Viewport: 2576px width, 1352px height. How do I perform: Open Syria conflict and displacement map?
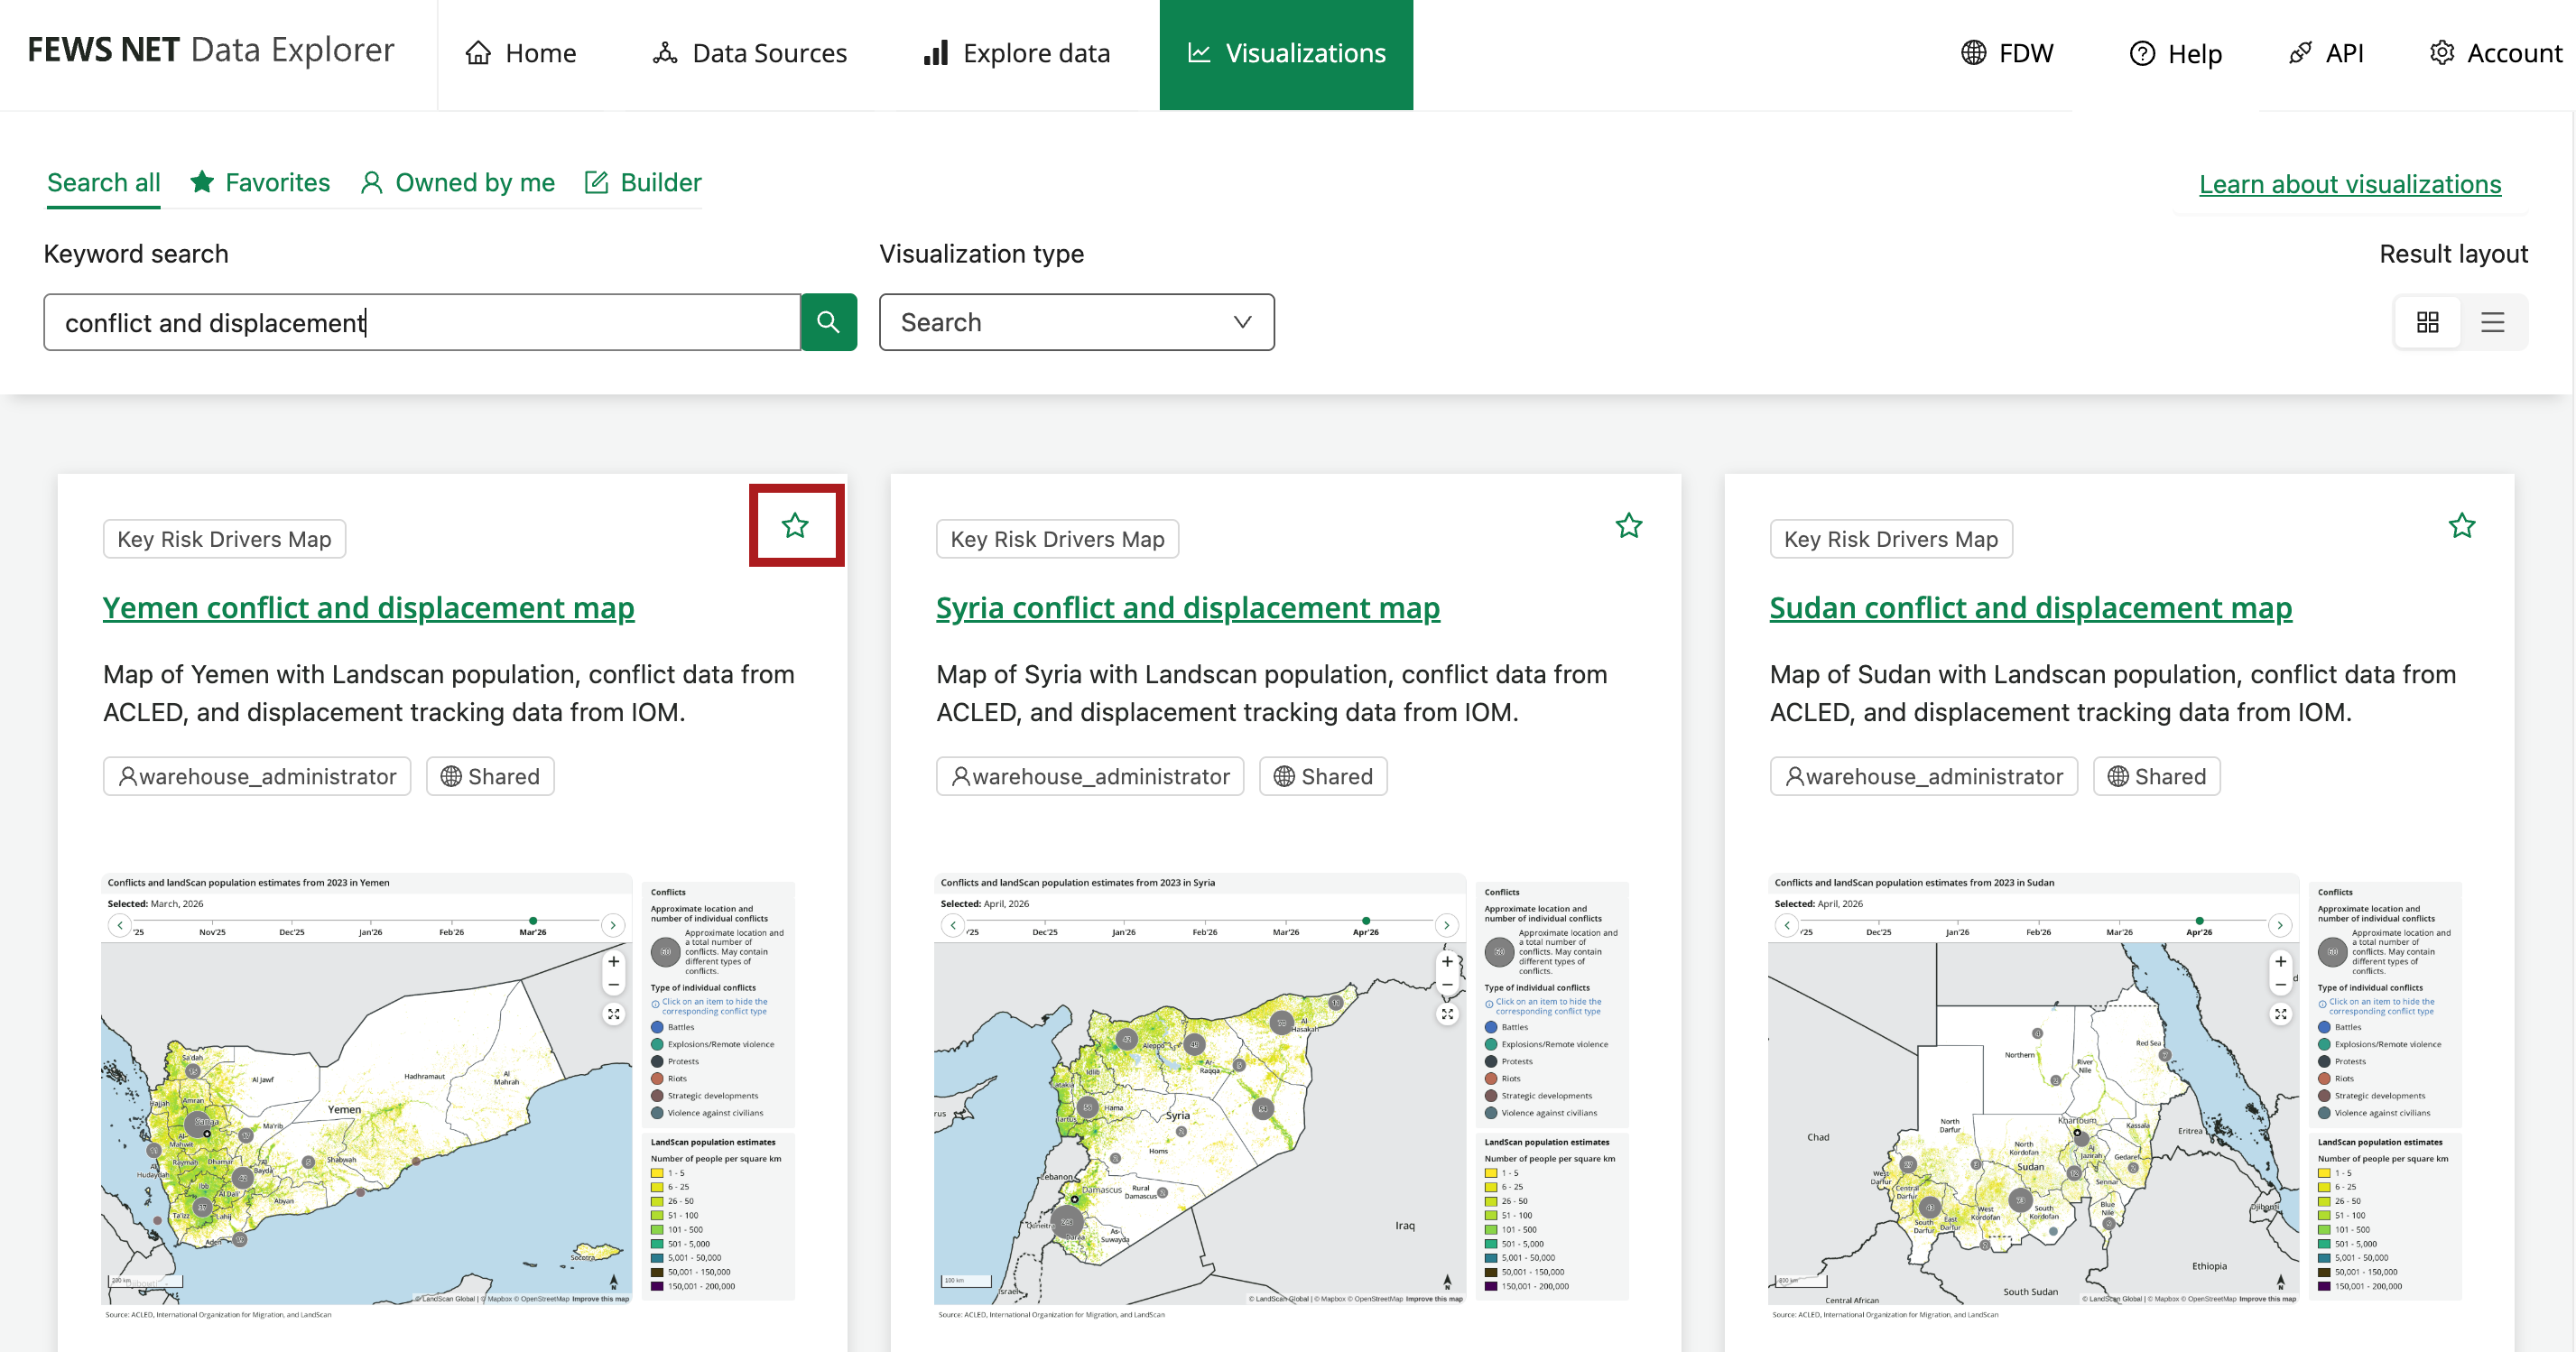point(1188,608)
